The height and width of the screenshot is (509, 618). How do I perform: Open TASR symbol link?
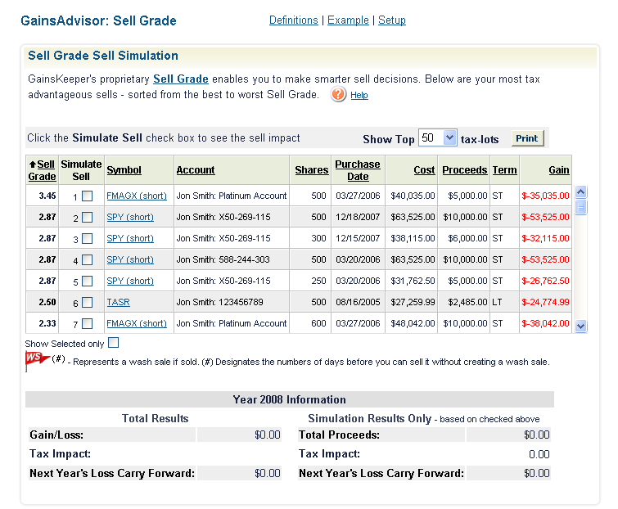(118, 302)
